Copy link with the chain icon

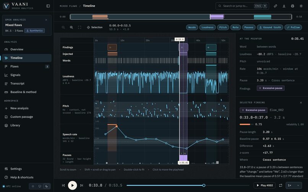click(x=276, y=6)
